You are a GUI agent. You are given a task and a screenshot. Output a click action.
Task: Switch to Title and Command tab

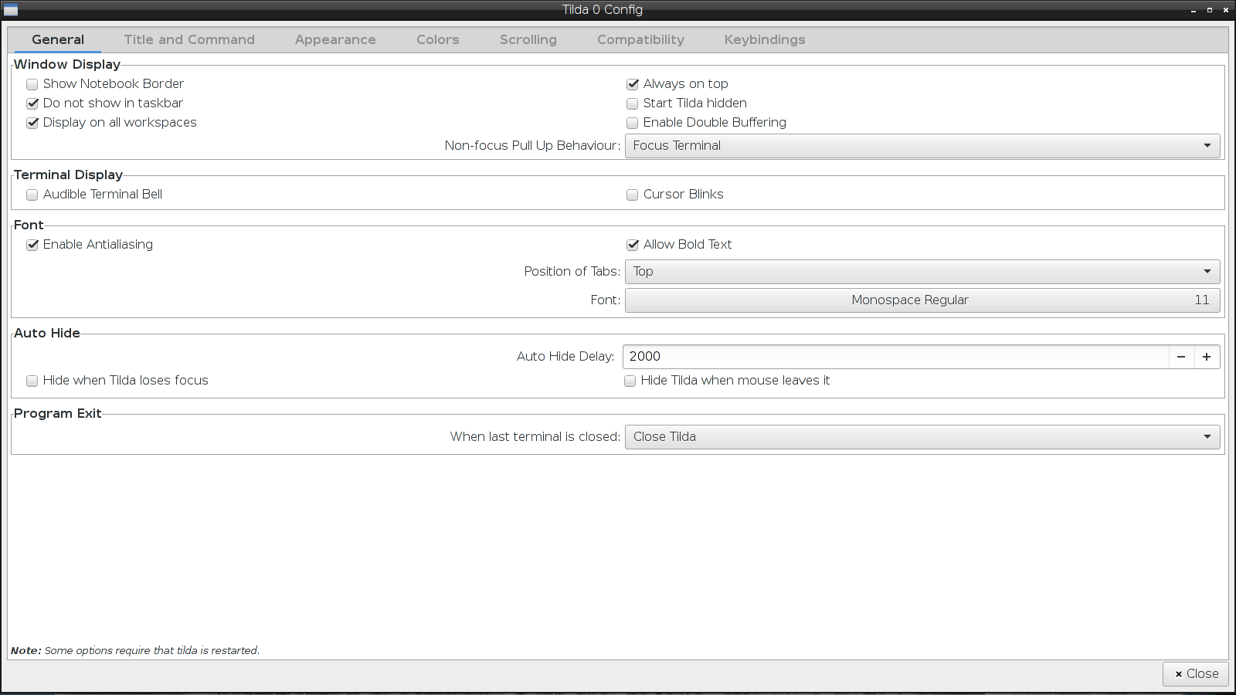click(x=189, y=40)
